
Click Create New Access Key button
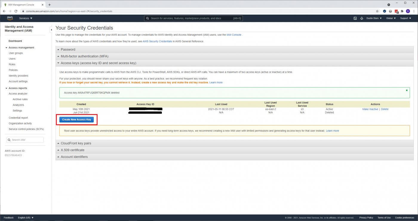pyautogui.click(x=76, y=119)
